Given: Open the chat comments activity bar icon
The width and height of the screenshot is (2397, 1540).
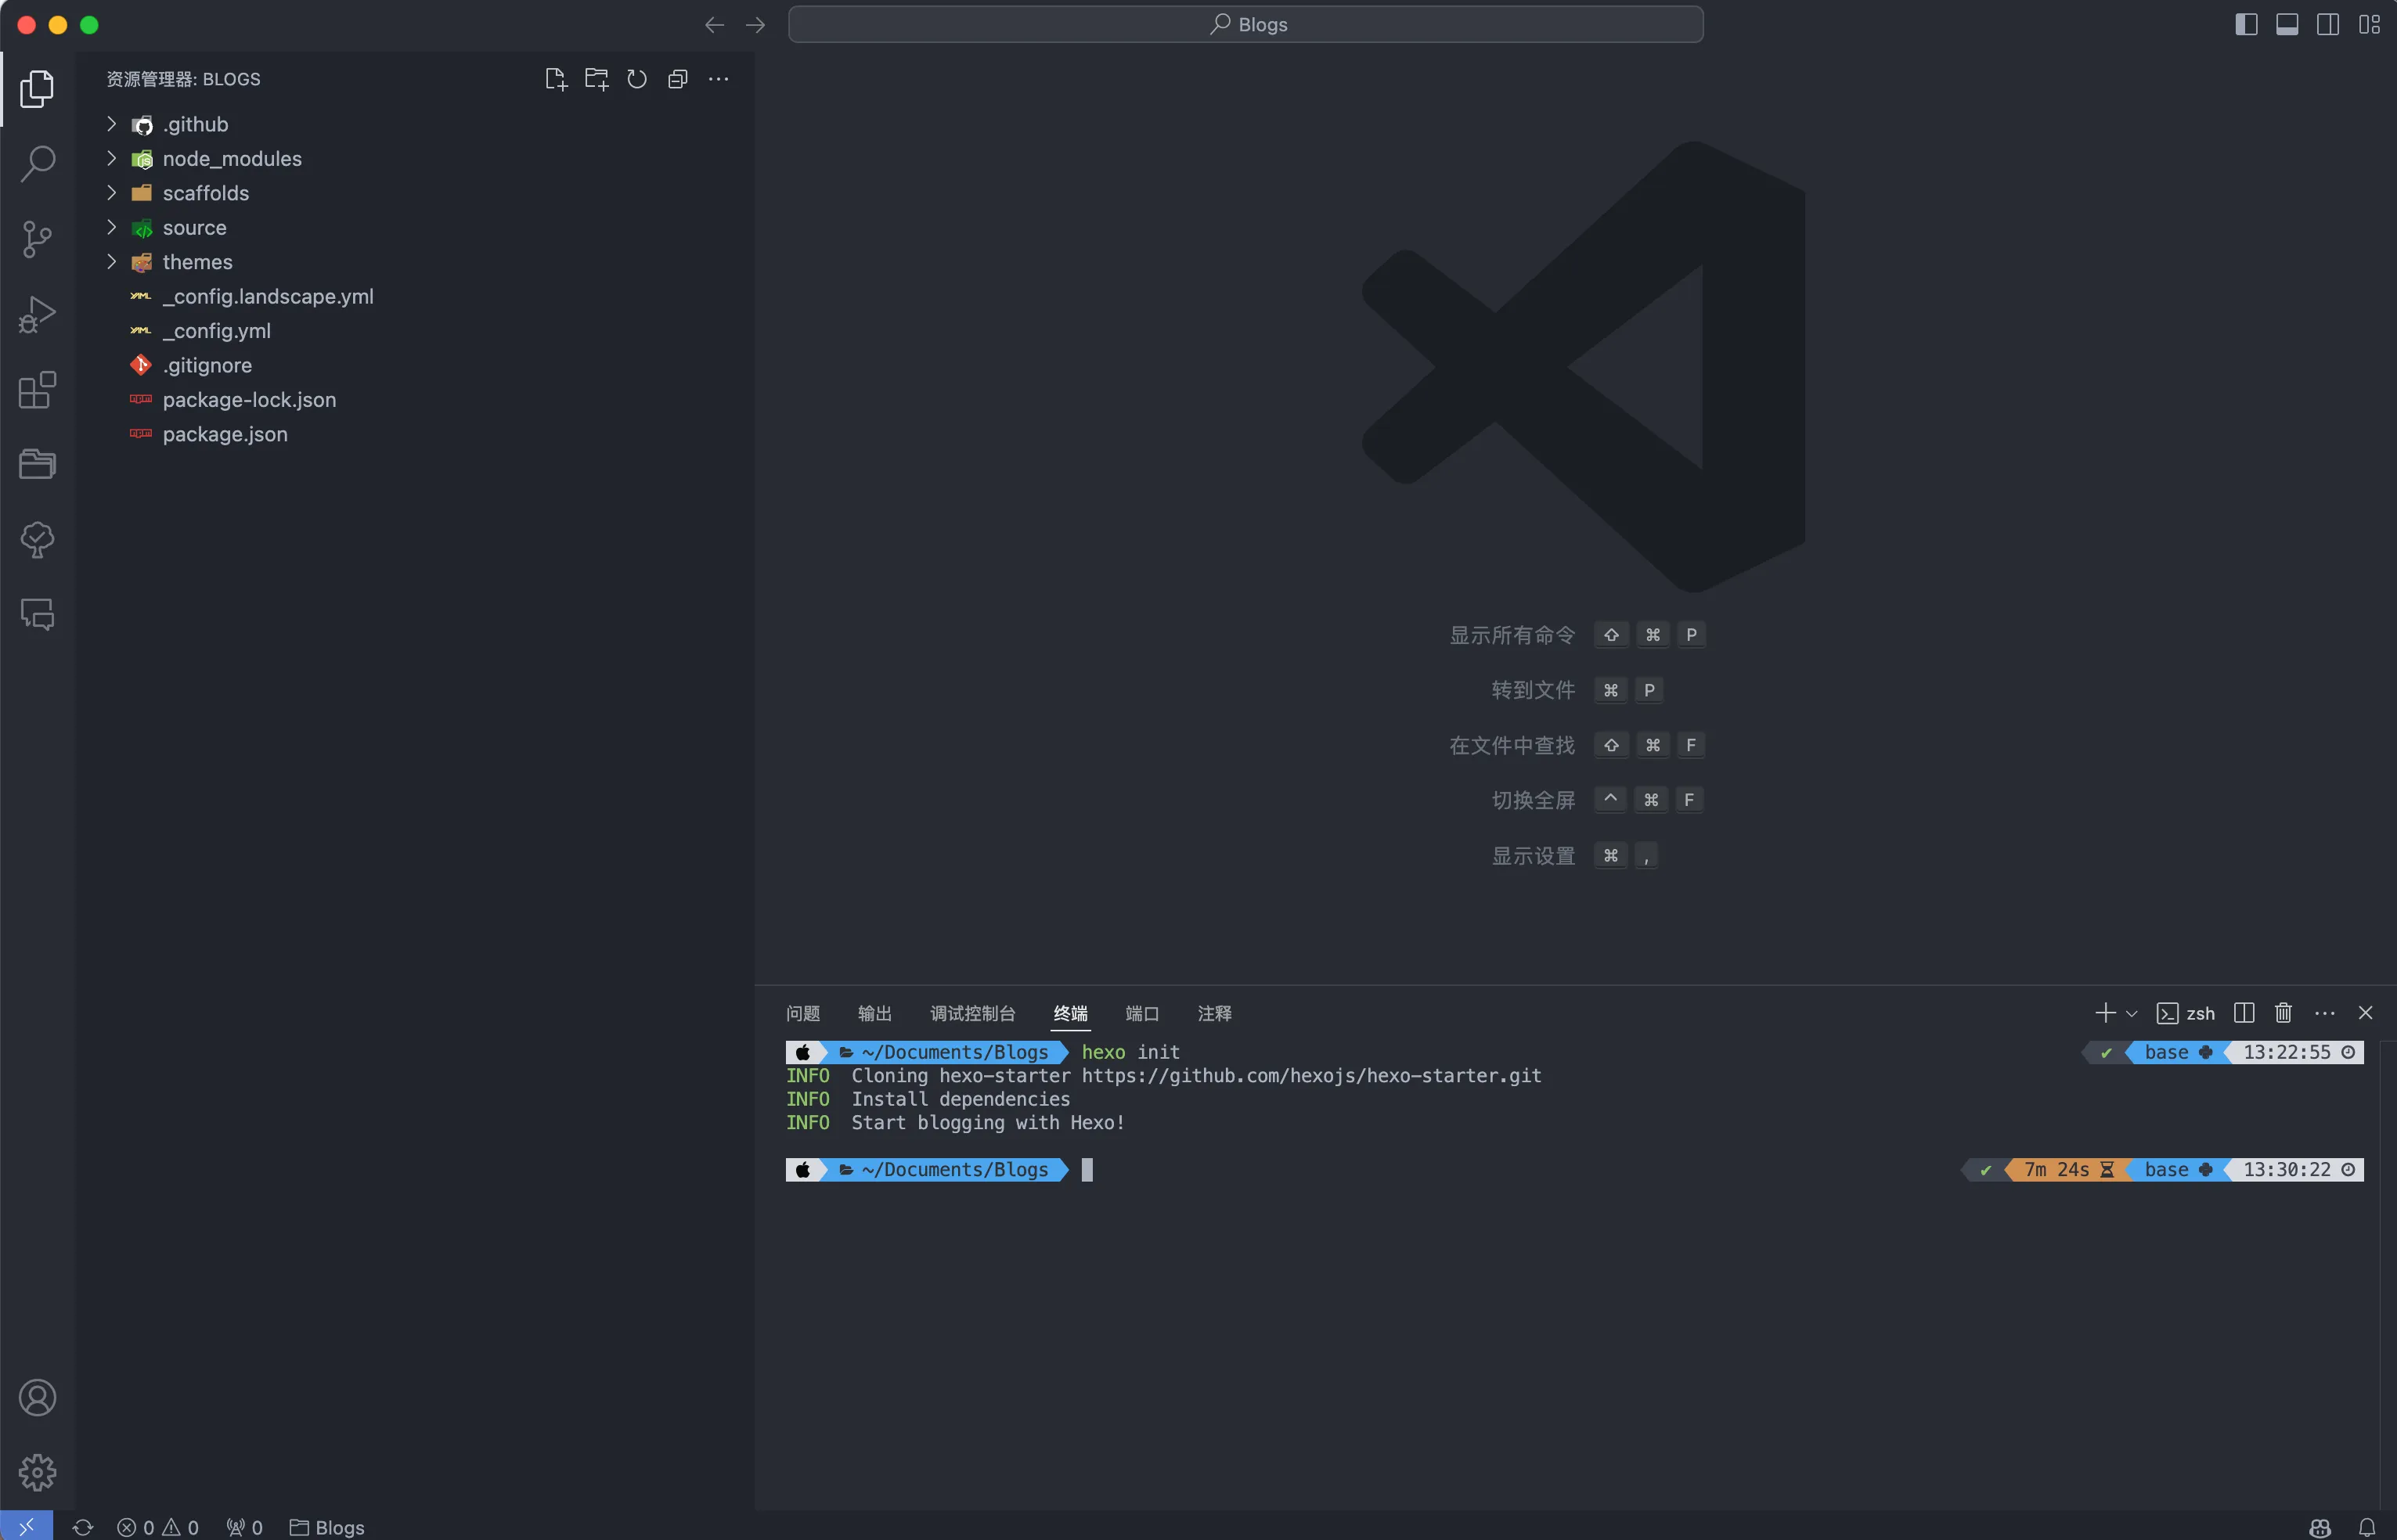Looking at the screenshot, I should click(37, 614).
